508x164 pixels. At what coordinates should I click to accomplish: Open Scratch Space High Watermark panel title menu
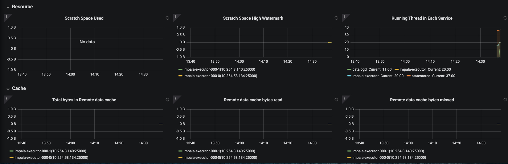click(253, 18)
